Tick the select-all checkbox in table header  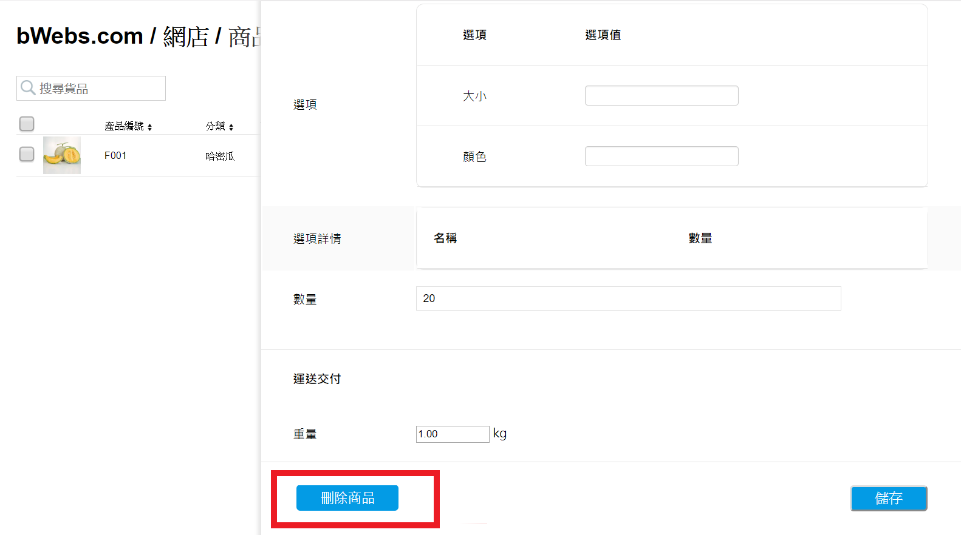coord(27,124)
